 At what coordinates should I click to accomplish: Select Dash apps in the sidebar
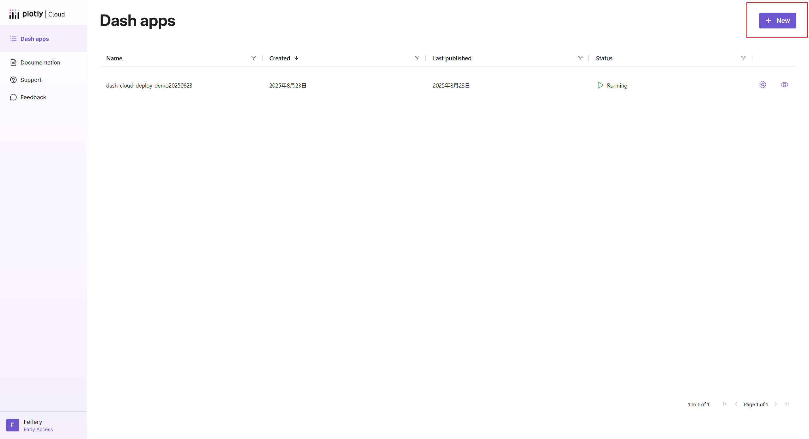[x=34, y=39]
